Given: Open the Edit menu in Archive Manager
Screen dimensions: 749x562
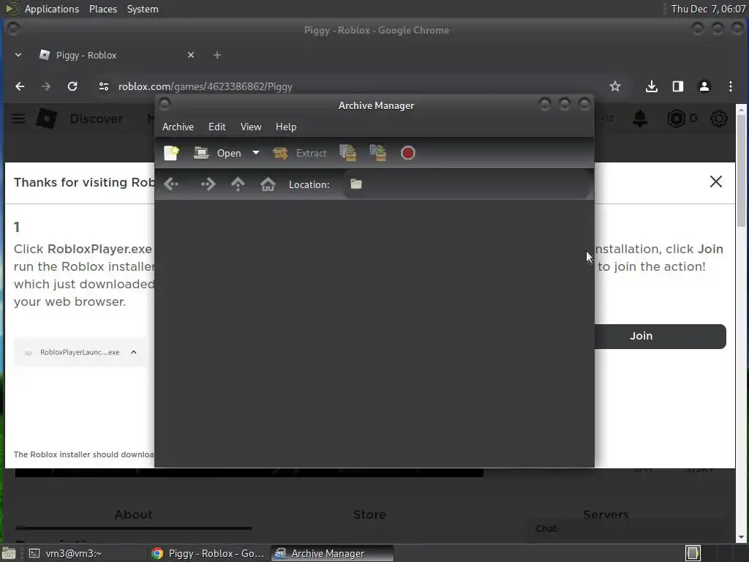Looking at the screenshot, I should [x=217, y=127].
